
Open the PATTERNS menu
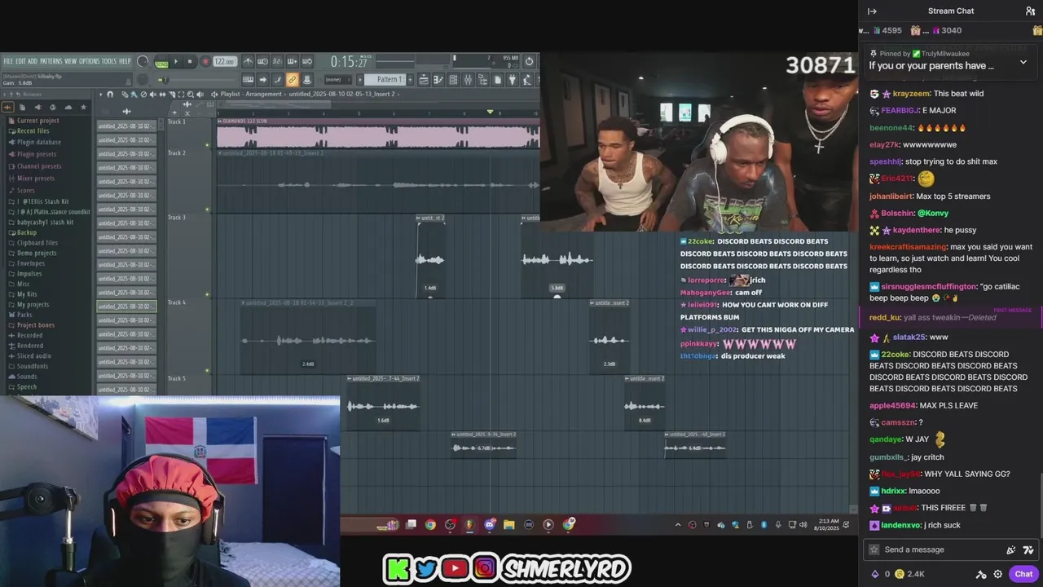[51, 61]
